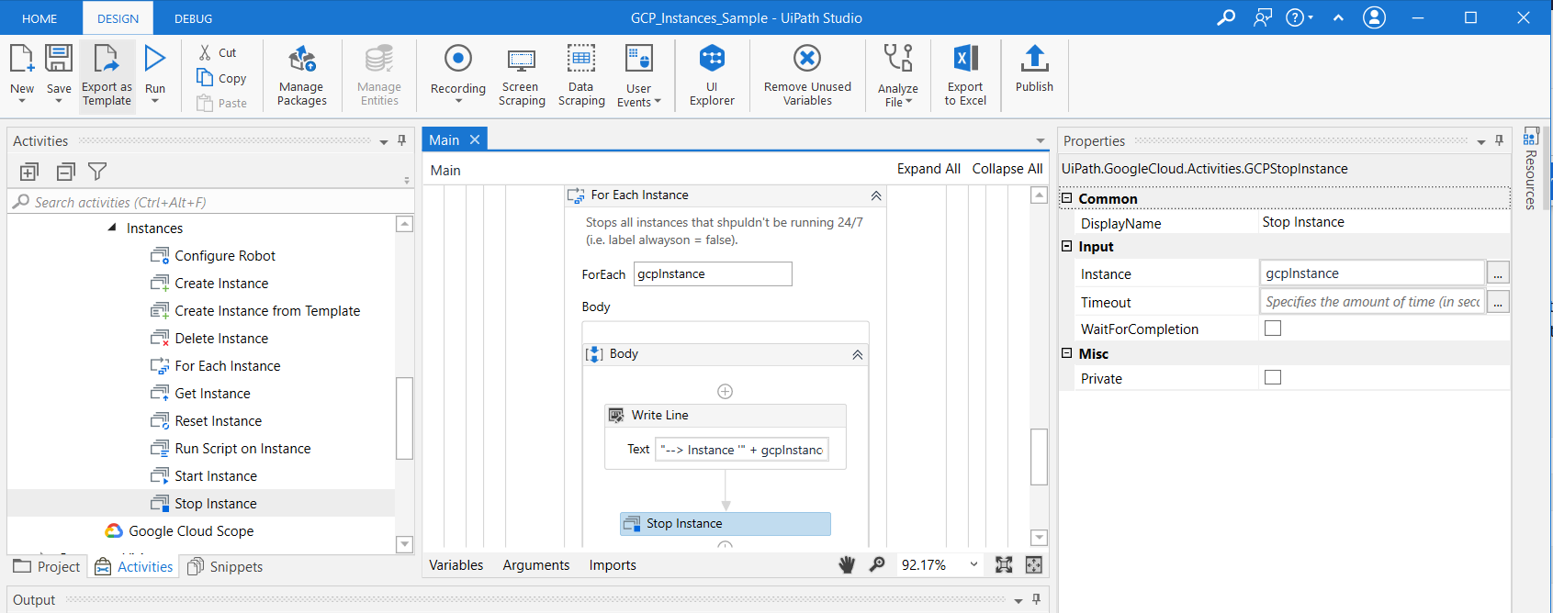Collapse the For Each Instance activity
The height and width of the screenshot is (613, 1553).
(876, 195)
